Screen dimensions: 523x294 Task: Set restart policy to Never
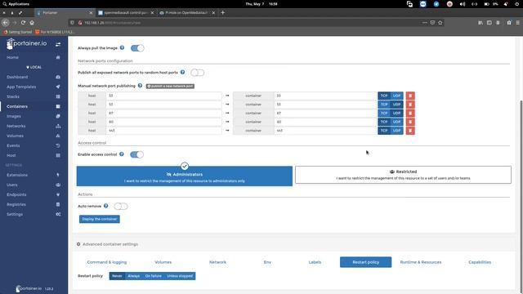click(117, 276)
